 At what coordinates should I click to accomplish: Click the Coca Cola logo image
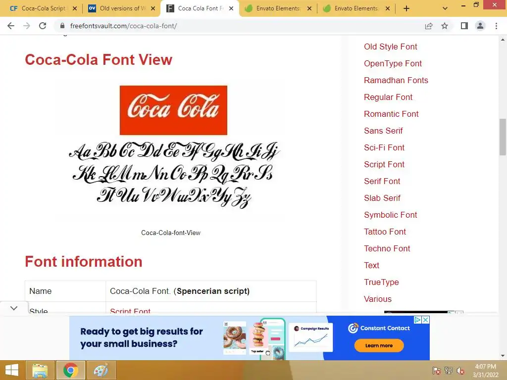pos(173,110)
